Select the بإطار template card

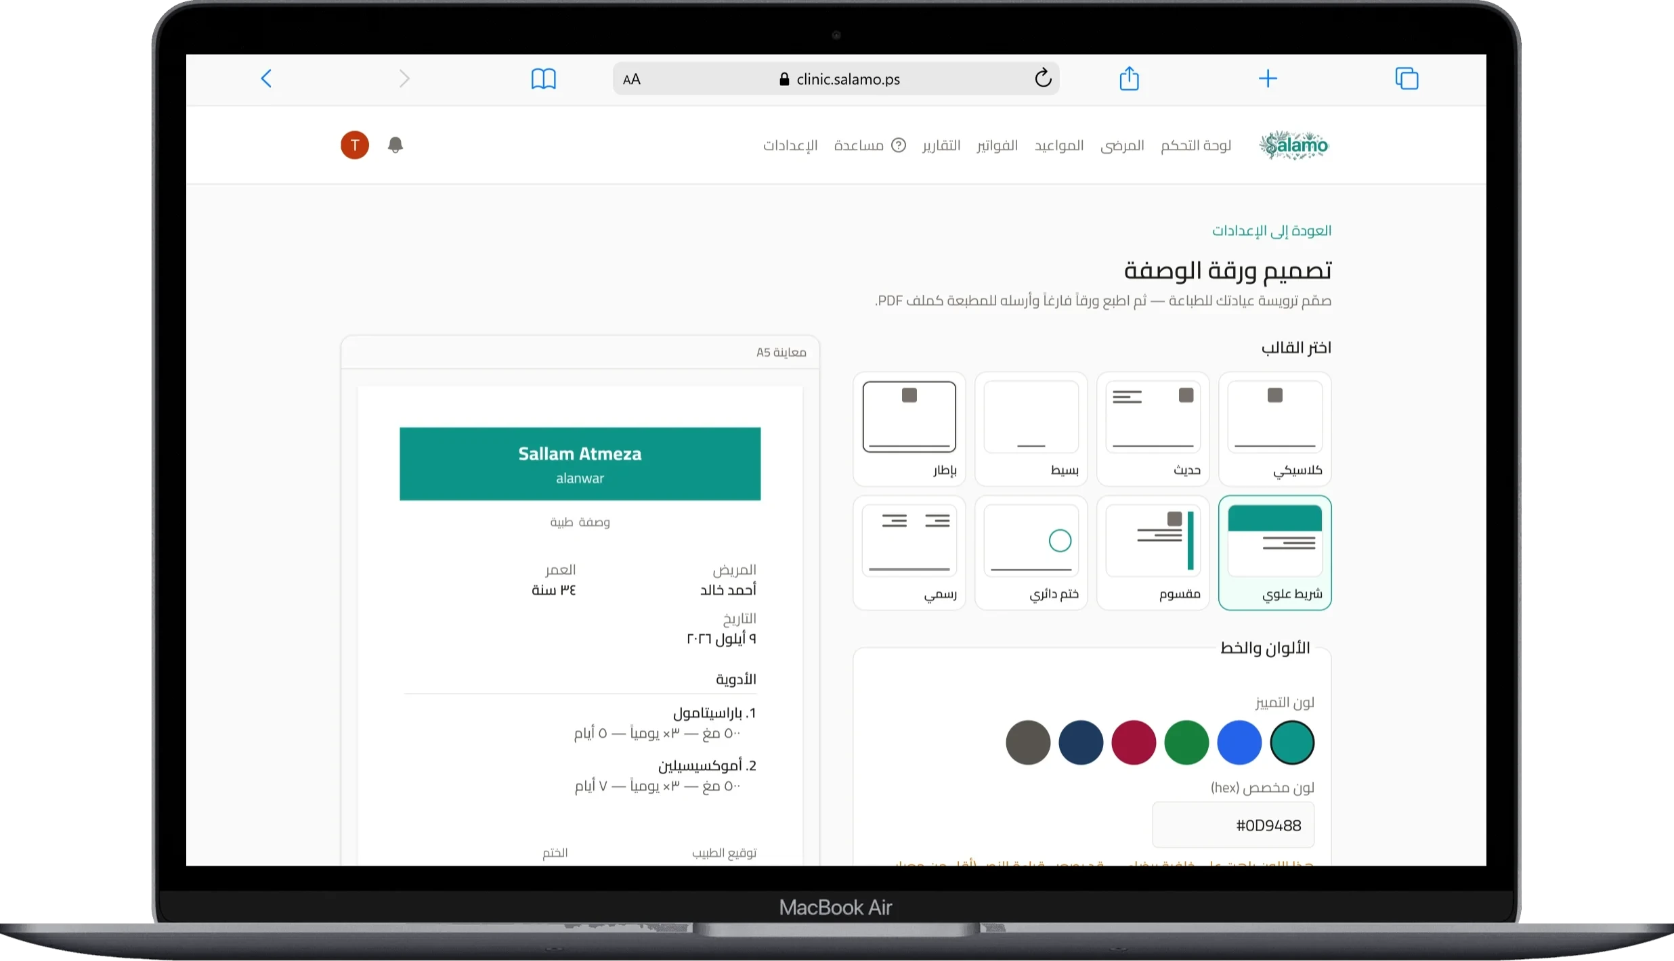click(x=909, y=428)
